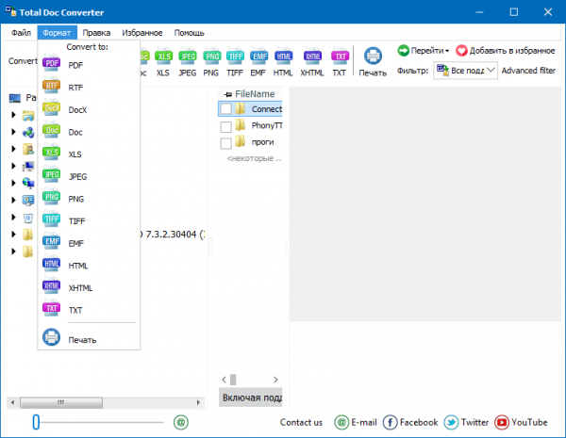Check the PhonyTT folder checkbox

[x=225, y=126]
